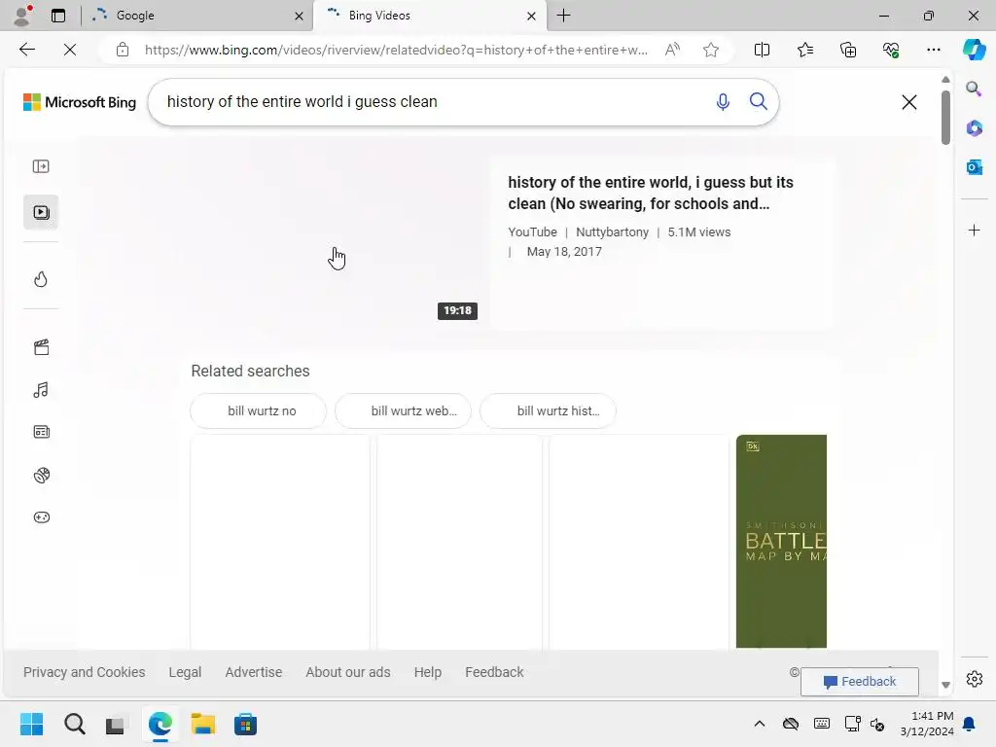Open the Sports ball sidebar icon

click(x=41, y=475)
